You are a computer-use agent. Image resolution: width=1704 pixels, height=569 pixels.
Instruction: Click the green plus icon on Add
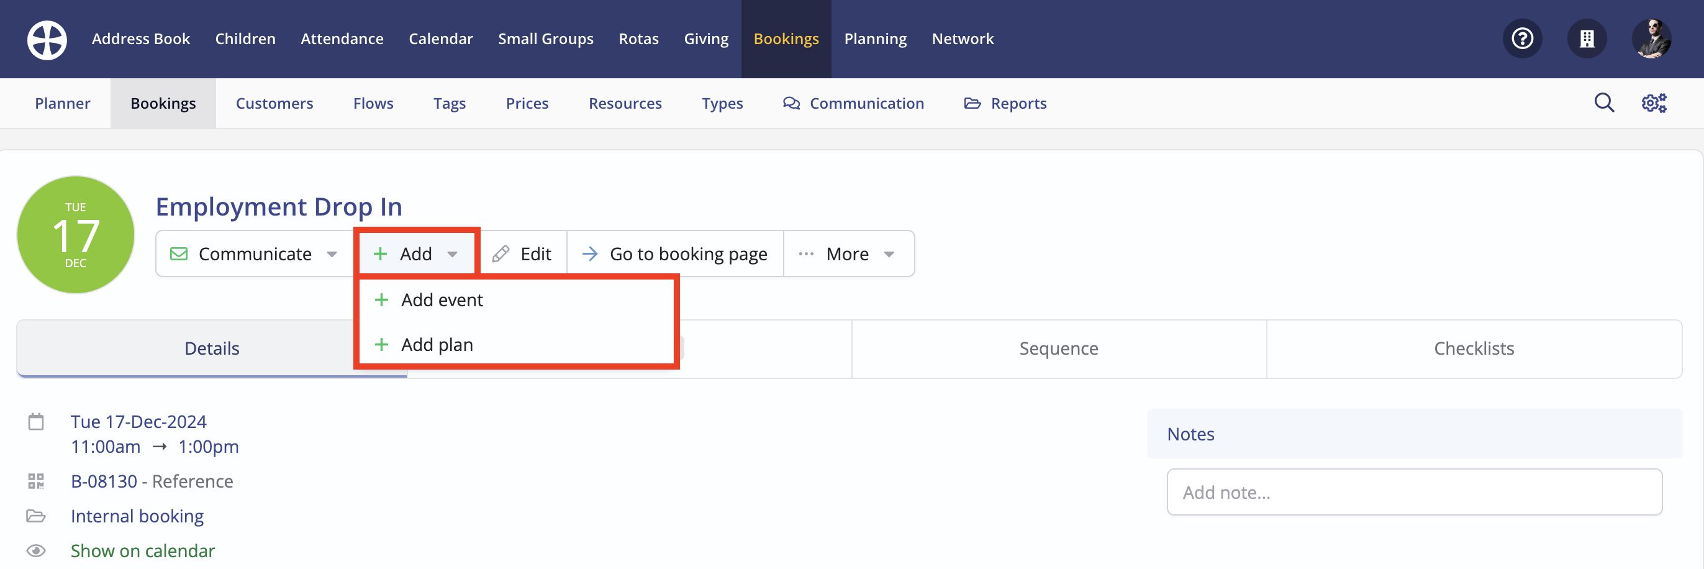click(x=380, y=254)
